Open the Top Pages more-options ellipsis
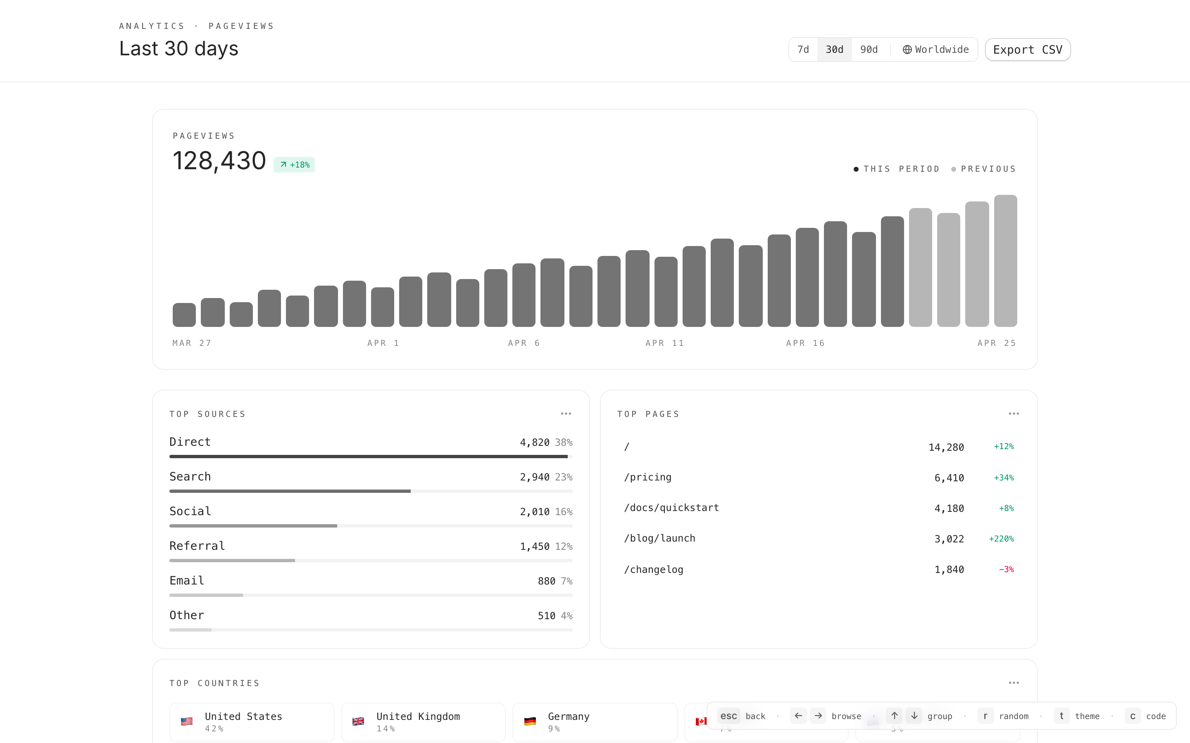The width and height of the screenshot is (1190, 743). tap(1014, 414)
